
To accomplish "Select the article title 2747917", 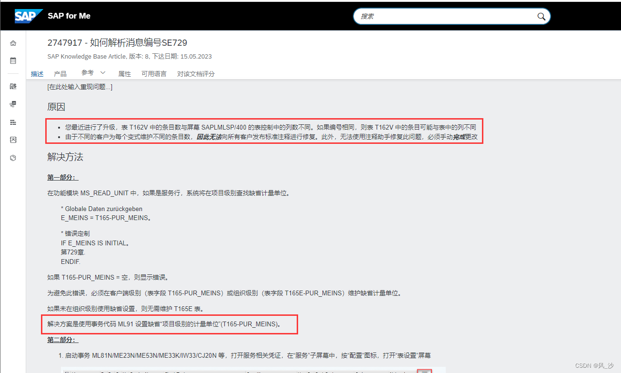I will point(117,43).
